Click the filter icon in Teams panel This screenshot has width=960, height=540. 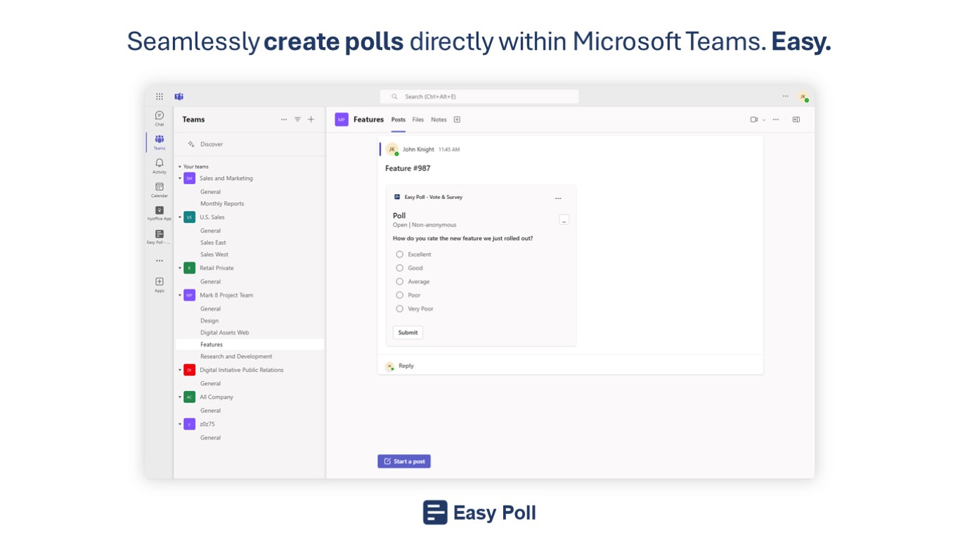tap(297, 120)
